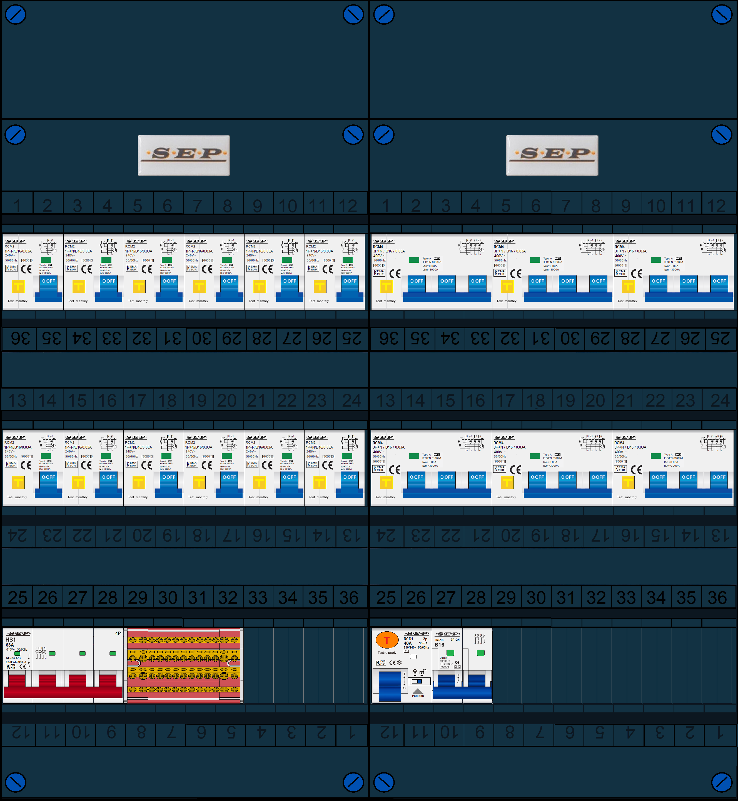Flip the O-OFF lever under left-panel slot 12
738x801 pixels.
(x=350, y=288)
